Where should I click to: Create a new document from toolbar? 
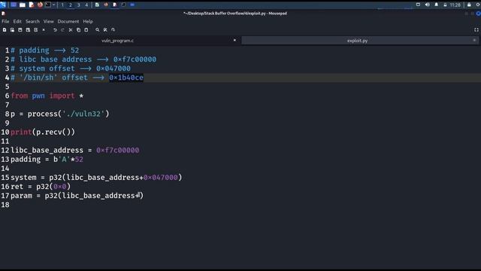[5, 30]
